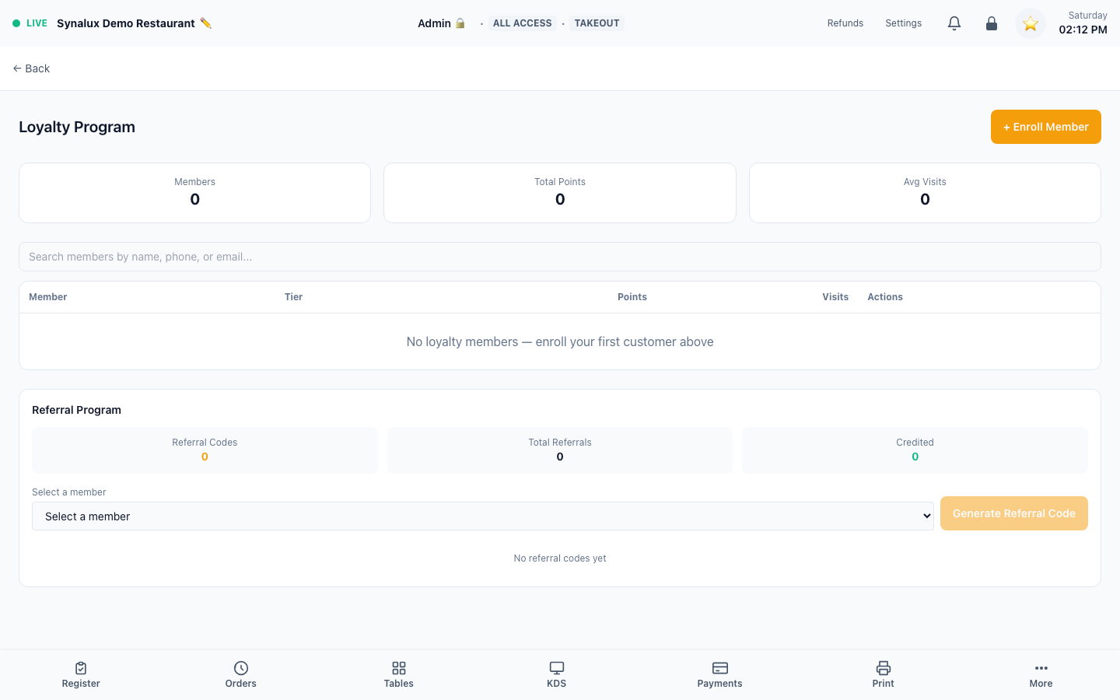The height and width of the screenshot is (700, 1120).
Task: Open Print from bottom navigation
Action: pos(884,675)
